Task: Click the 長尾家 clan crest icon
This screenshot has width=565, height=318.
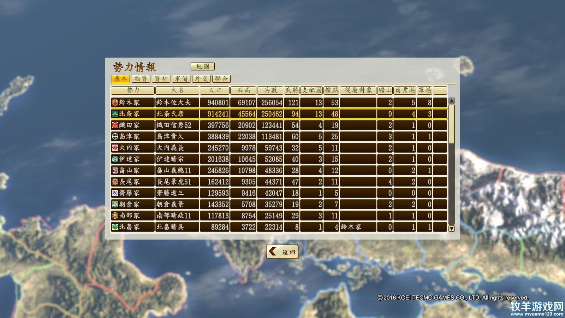Action: click(115, 182)
